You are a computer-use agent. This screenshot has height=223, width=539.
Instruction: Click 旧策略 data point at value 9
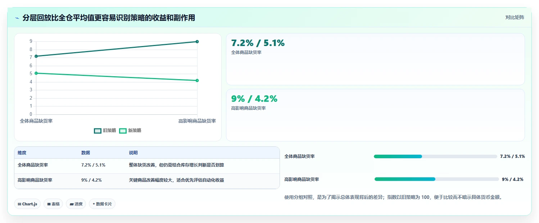pyautogui.click(x=197, y=41)
